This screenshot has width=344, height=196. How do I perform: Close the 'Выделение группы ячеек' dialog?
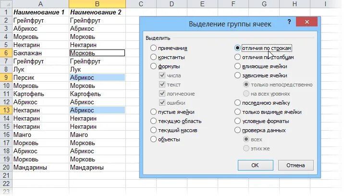pyautogui.click(x=307, y=22)
